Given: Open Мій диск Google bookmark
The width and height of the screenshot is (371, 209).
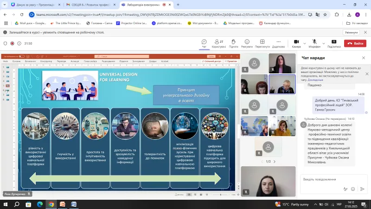Looking at the screenshot, I should (x=31, y=23).
